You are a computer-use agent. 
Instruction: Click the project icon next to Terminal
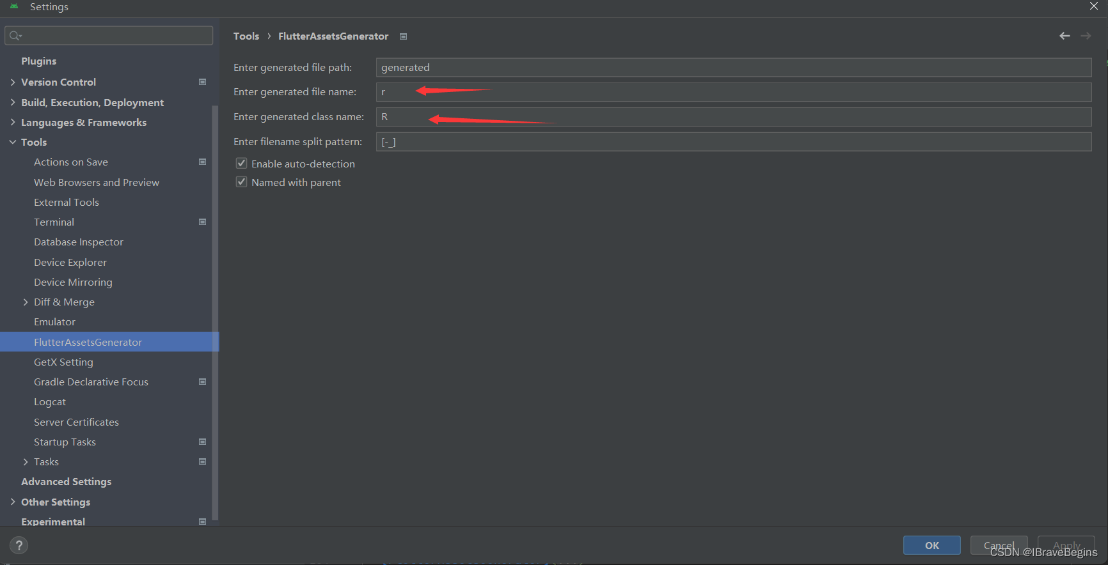[x=203, y=222]
